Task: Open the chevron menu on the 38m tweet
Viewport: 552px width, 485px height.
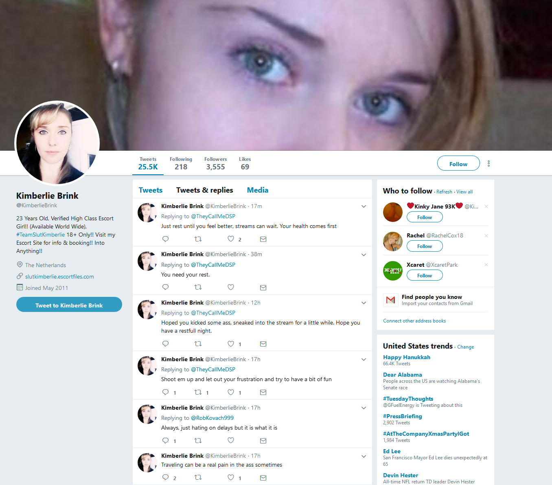Action: (364, 255)
